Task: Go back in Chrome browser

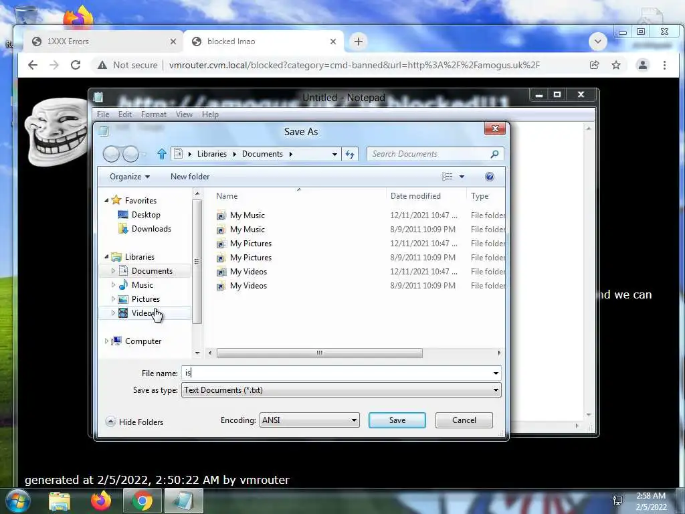Action: tap(33, 65)
